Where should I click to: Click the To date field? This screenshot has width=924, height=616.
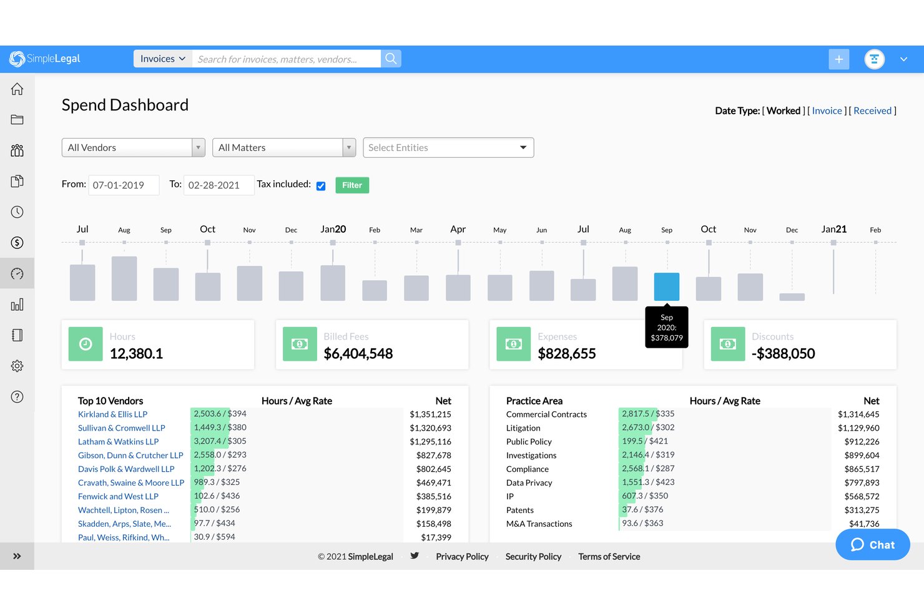(219, 185)
